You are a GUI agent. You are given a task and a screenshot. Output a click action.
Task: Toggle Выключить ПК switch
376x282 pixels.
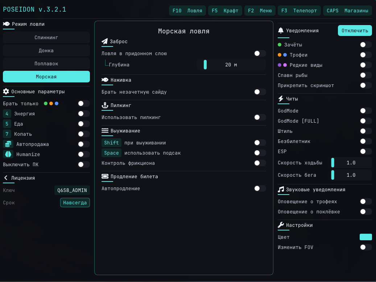point(84,164)
